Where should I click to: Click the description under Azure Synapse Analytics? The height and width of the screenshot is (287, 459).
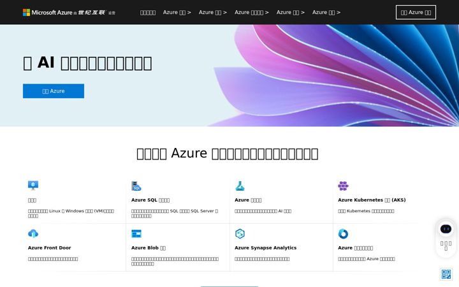(x=262, y=259)
